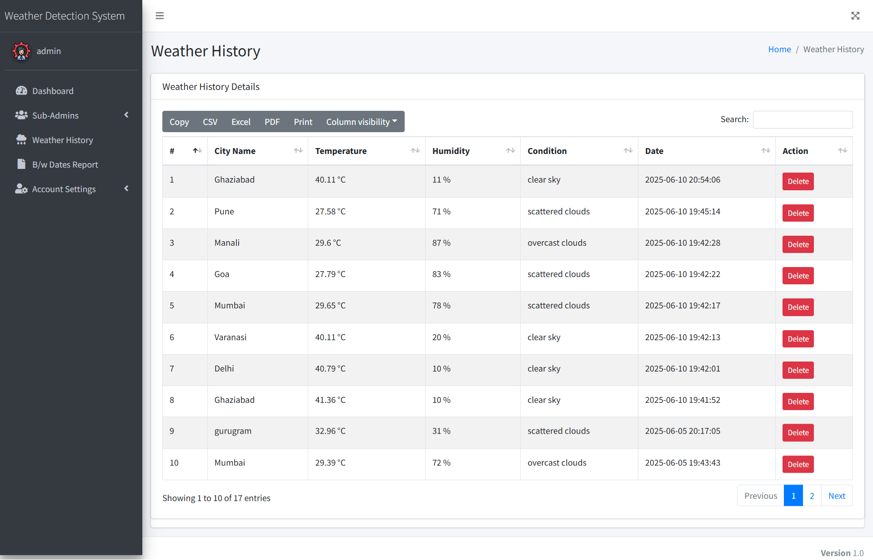Click the Account Settings gear-user icon

coord(21,189)
